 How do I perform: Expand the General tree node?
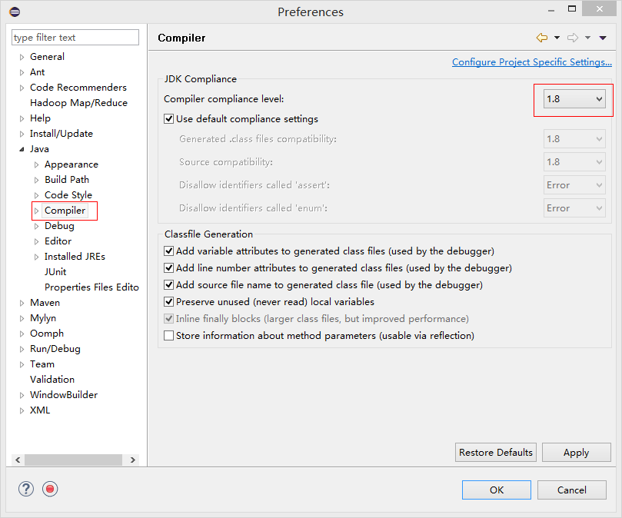click(x=22, y=57)
